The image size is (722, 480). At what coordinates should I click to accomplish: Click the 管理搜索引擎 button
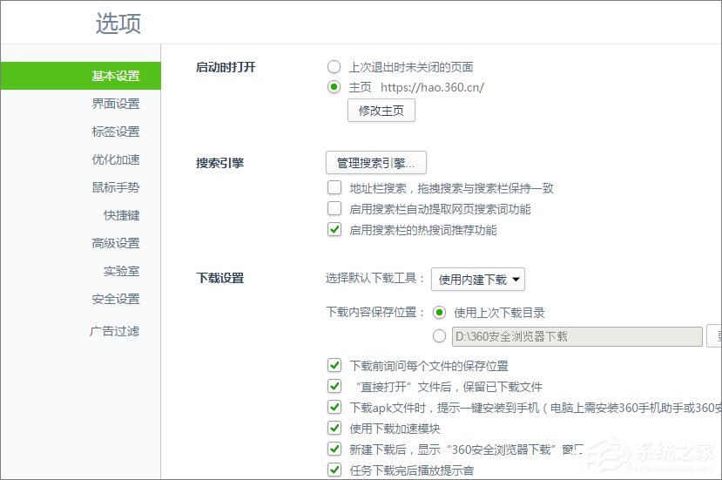point(375,162)
